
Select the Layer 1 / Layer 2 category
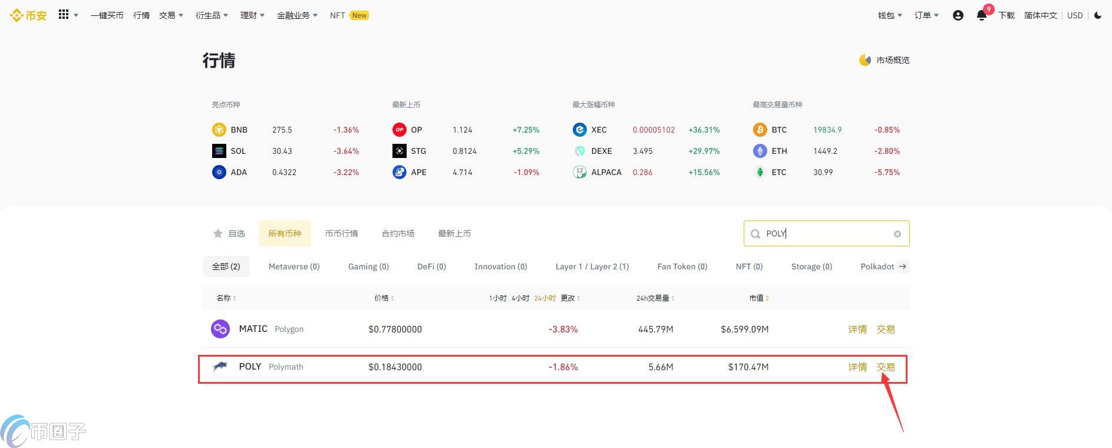click(x=592, y=266)
